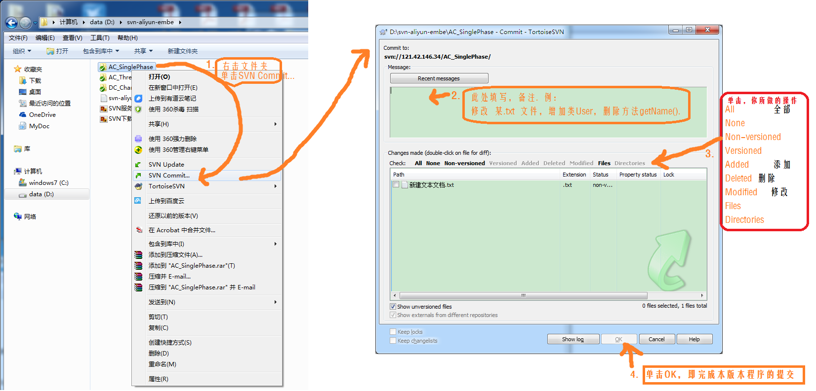
Task: Enable the Keep locks checkbox
Action: (x=393, y=331)
